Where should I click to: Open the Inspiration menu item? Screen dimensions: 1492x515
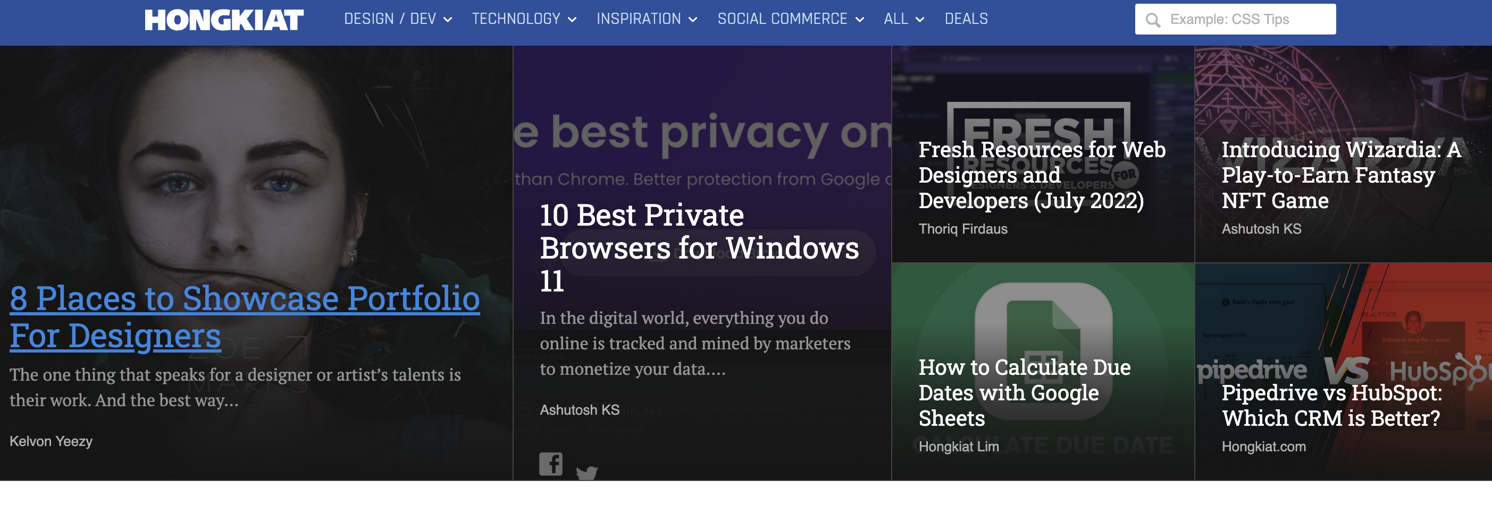(x=639, y=19)
